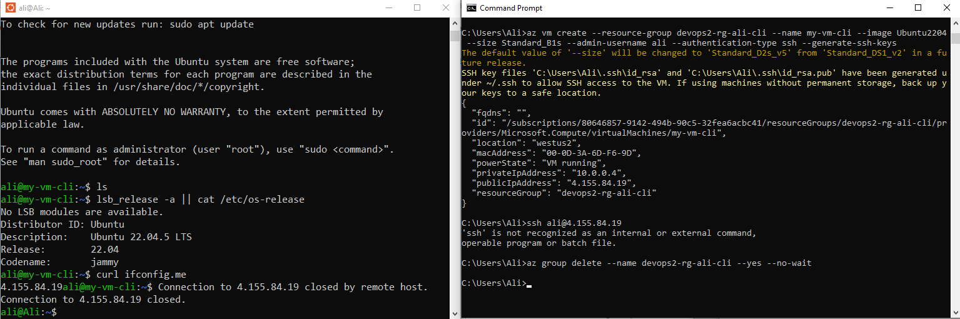This screenshot has height=319, width=960.
Task: Click the 'Command Prompt' window title text
Action: pos(511,8)
